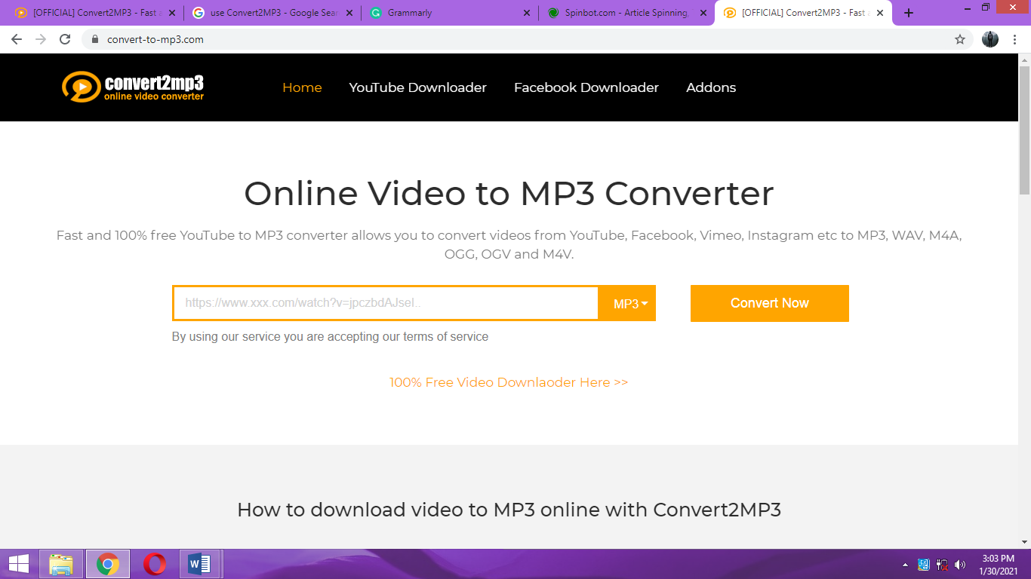
Task: Open Chrome three-dot menu
Action: click(x=1016, y=39)
